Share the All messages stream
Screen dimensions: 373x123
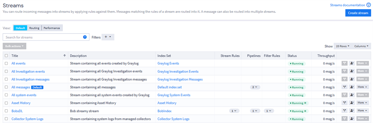pyautogui.click(x=352, y=87)
